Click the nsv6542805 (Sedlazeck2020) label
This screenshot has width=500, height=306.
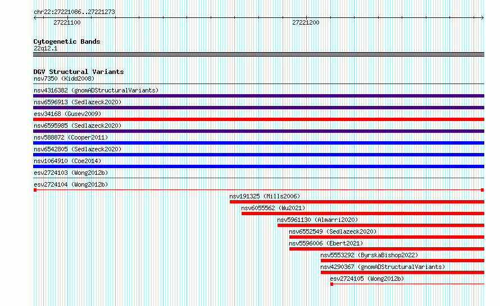78,149
